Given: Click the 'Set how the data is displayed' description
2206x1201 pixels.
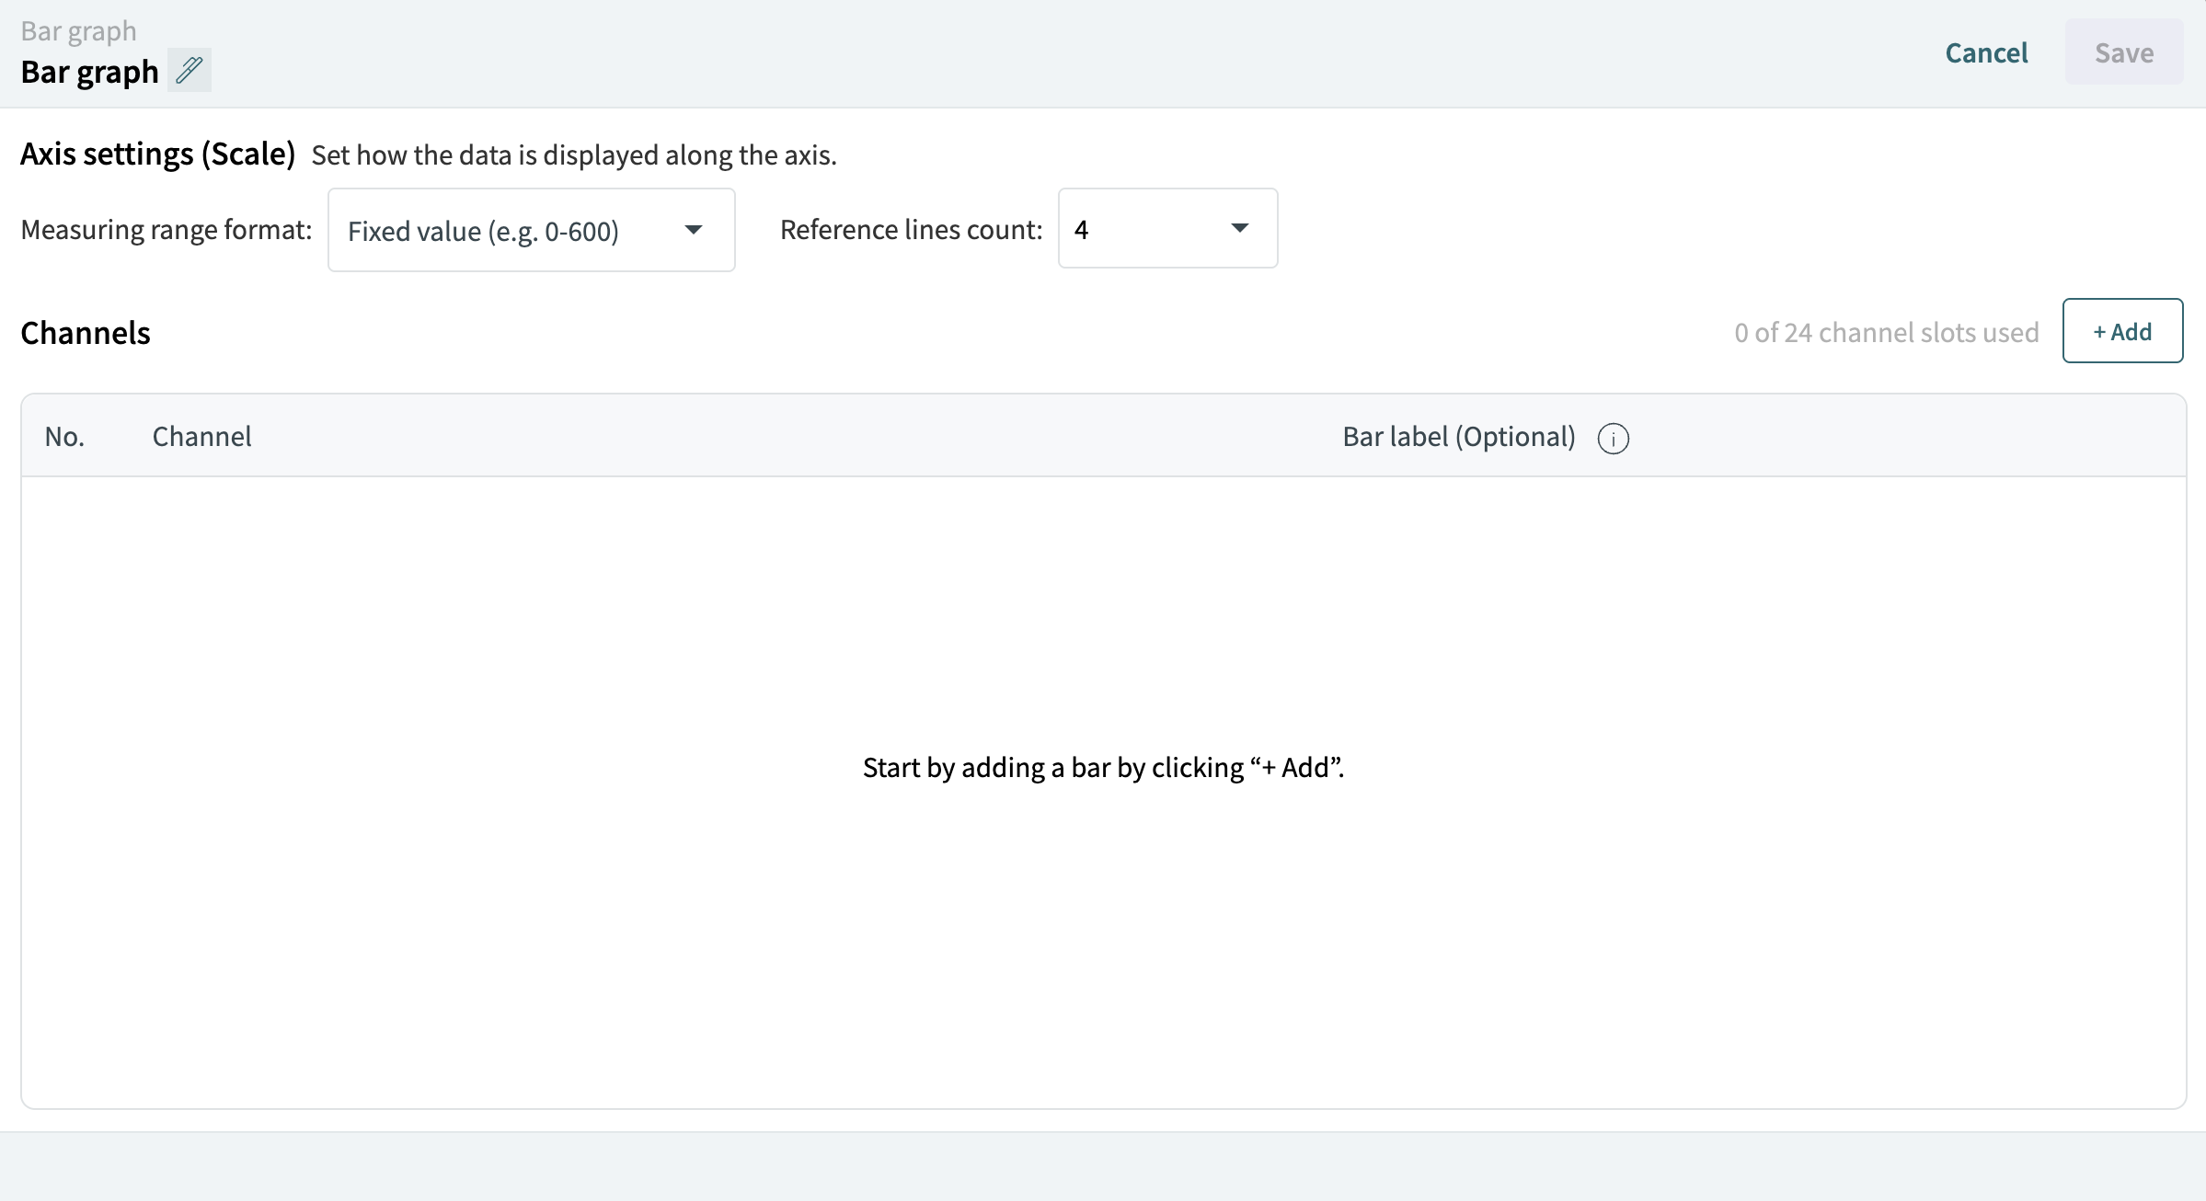Looking at the screenshot, I should 574,154.
